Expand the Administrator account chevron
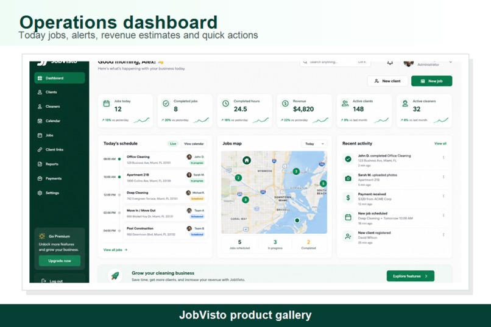Image resolution: width=491 pixels, height=327 pixels. (450, 62)
